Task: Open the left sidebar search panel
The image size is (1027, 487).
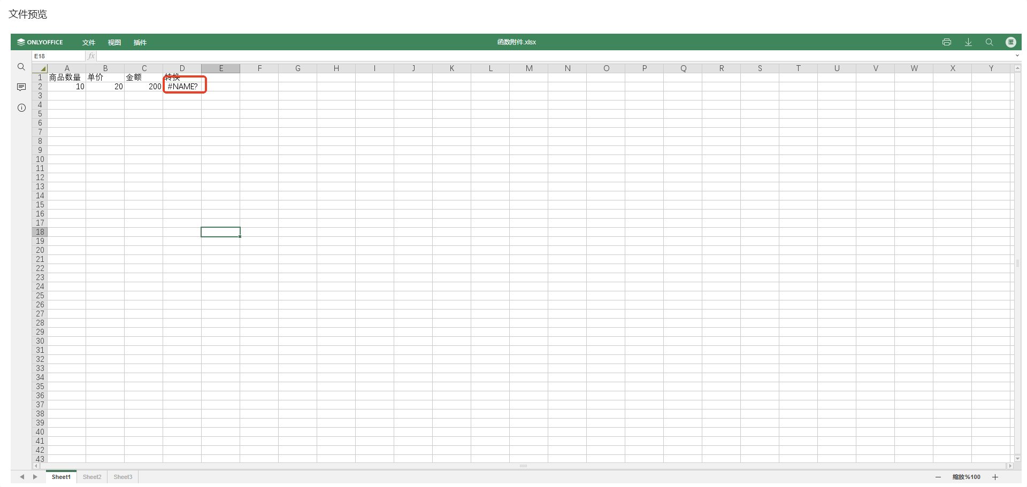Action: (21, 67)
